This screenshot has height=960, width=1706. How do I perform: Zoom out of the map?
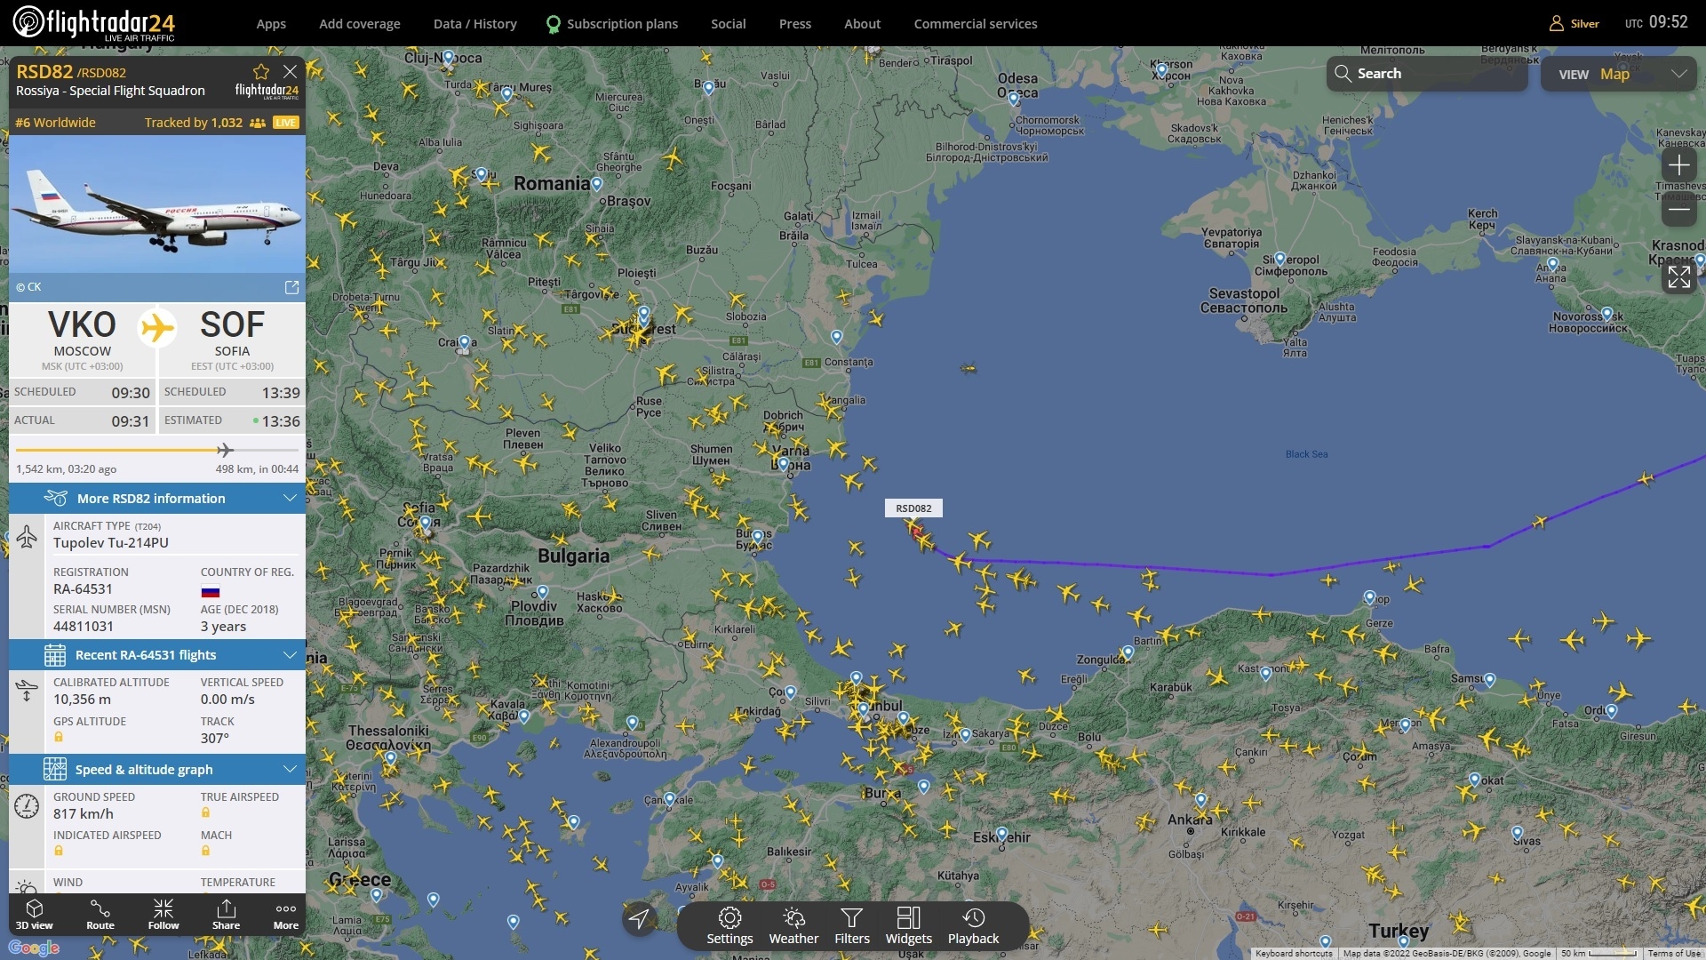1678,210
